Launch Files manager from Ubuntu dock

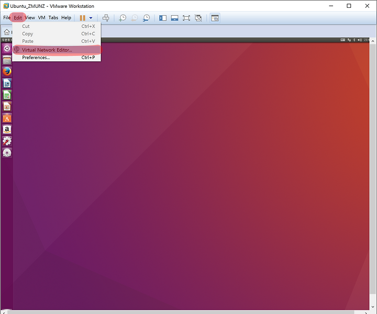click(x=7, y=60)
